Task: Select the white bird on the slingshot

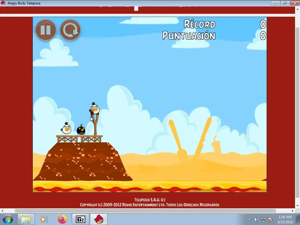Action: point(95,109)
